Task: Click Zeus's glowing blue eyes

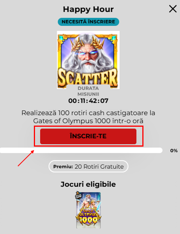Action: point(87,53)
